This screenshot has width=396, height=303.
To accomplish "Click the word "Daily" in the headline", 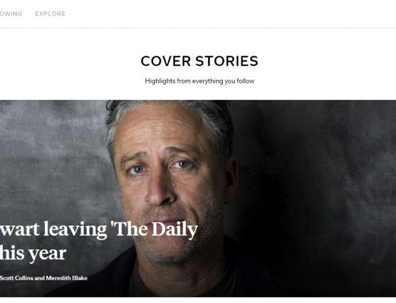I will click(x=174, y=230).
